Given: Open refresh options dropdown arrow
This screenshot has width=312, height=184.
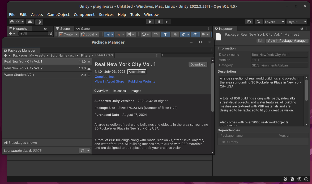Looking at the screenshot, I should click(88, 151).
